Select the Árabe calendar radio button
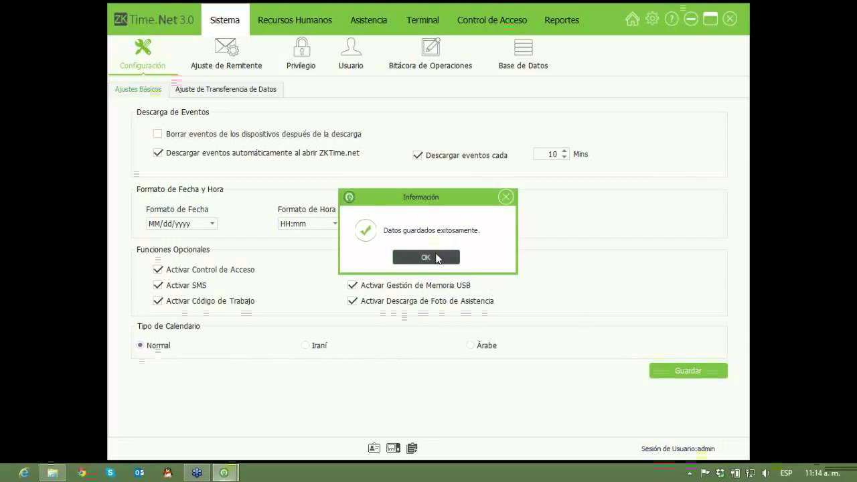 tap(471, 345)
